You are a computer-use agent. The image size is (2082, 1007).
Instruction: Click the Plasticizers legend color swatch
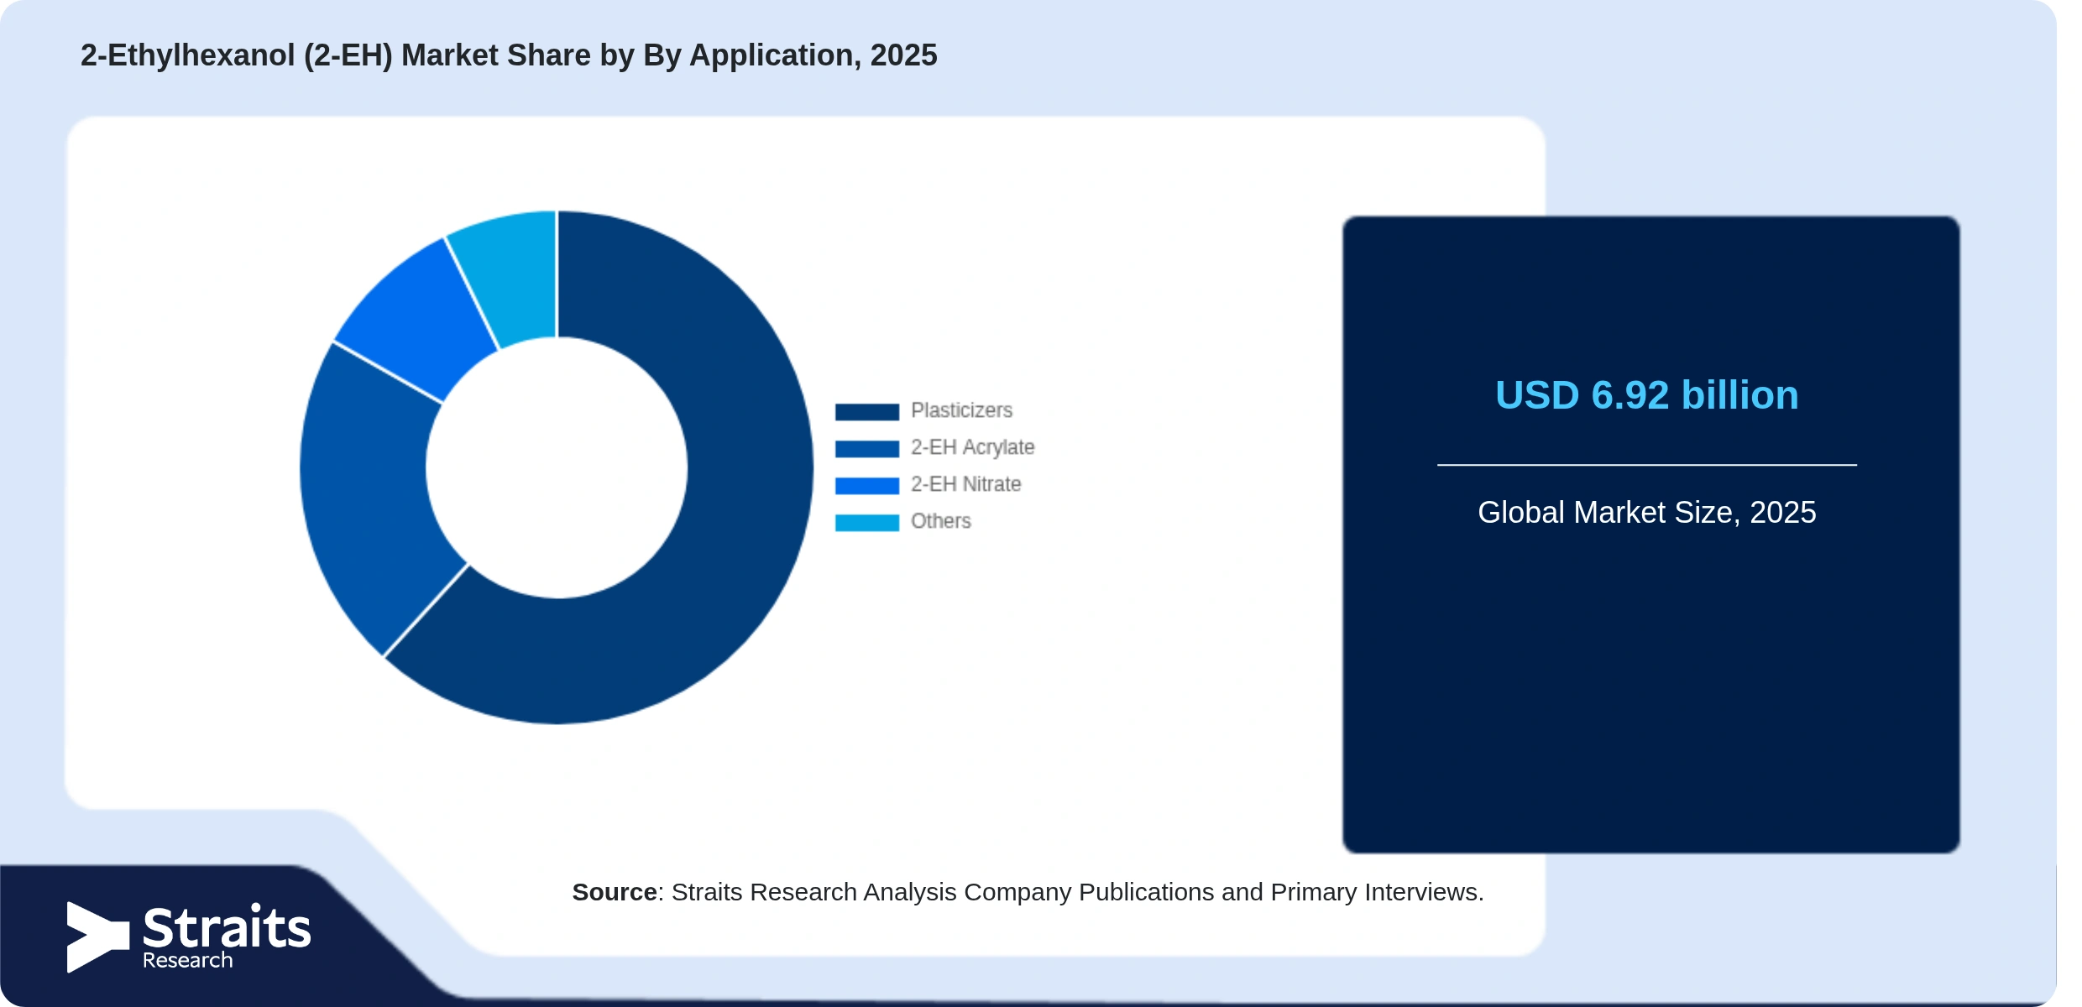coord(866,411)
